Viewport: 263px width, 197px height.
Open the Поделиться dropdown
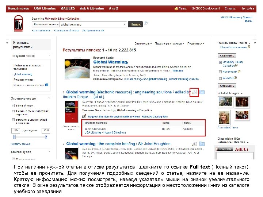point(196,43)
